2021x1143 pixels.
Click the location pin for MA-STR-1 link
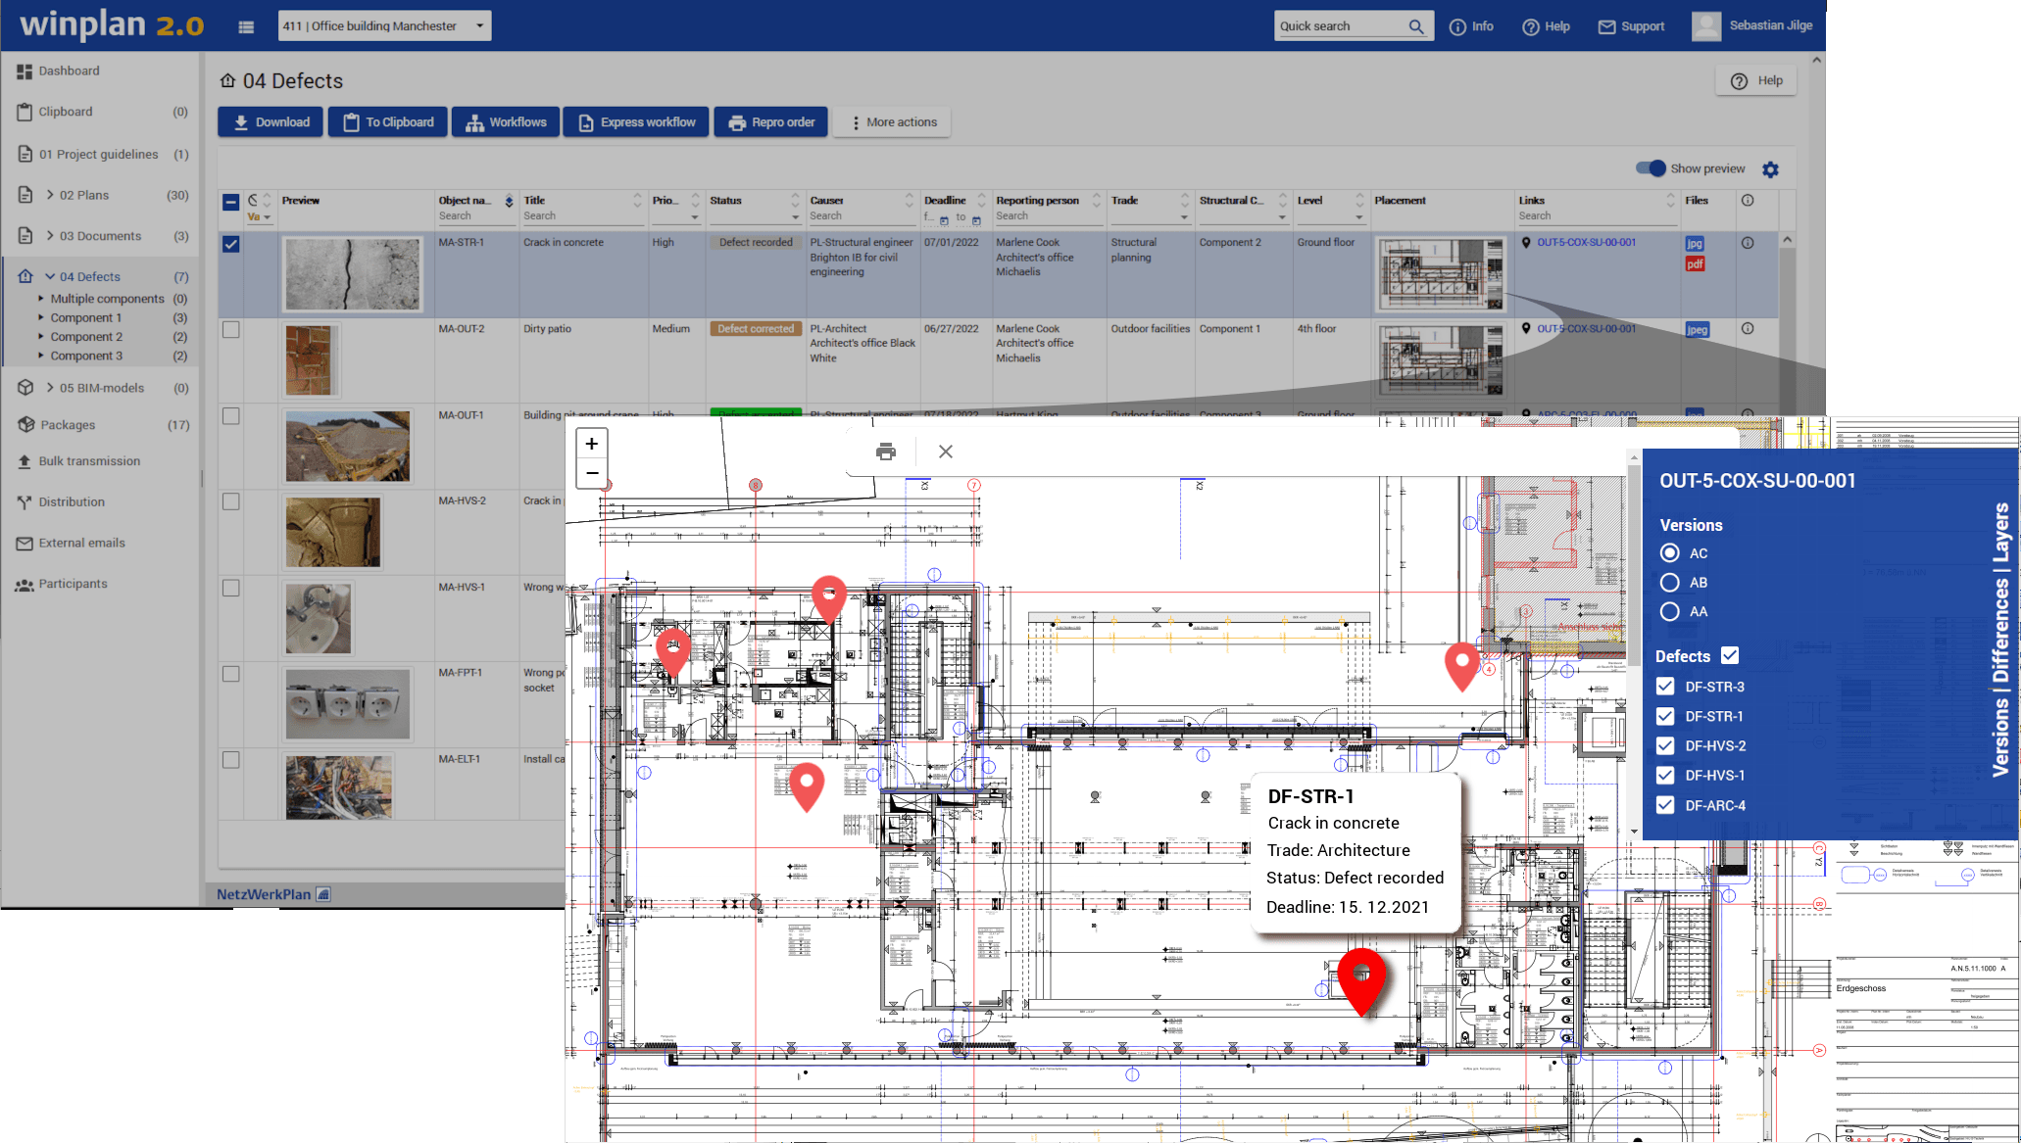(1526, 243)
